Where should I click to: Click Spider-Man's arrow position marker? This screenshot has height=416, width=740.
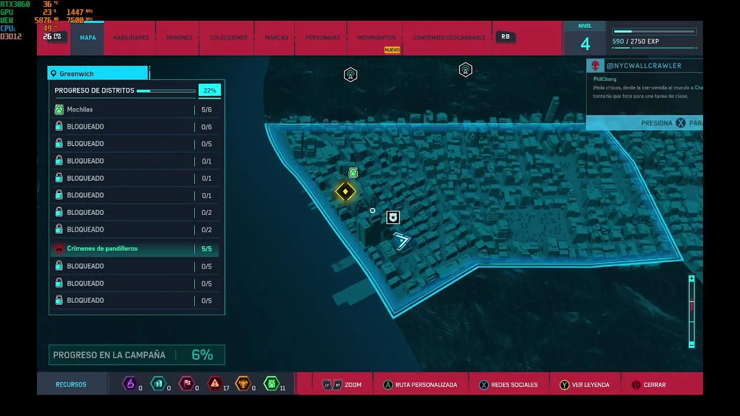point(401,240)
